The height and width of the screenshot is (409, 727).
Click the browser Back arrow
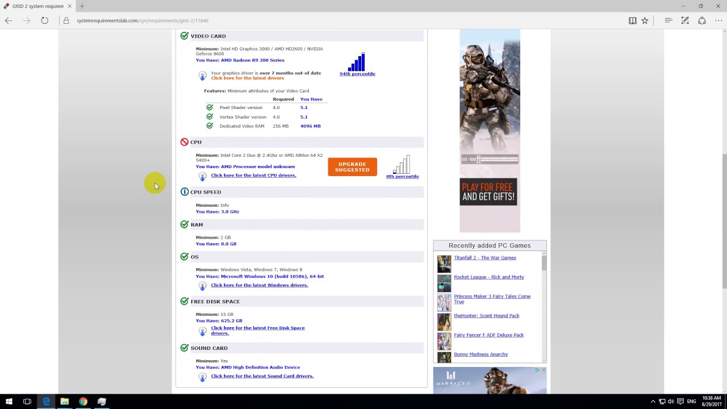point(9,20)
